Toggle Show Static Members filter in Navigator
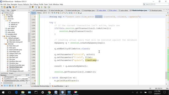The image size is (169, 95). [x=7, y=85]
